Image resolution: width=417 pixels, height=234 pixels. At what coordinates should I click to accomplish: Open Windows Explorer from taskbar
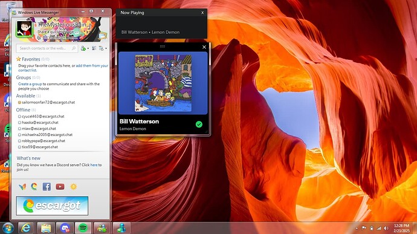click(46, 228)
